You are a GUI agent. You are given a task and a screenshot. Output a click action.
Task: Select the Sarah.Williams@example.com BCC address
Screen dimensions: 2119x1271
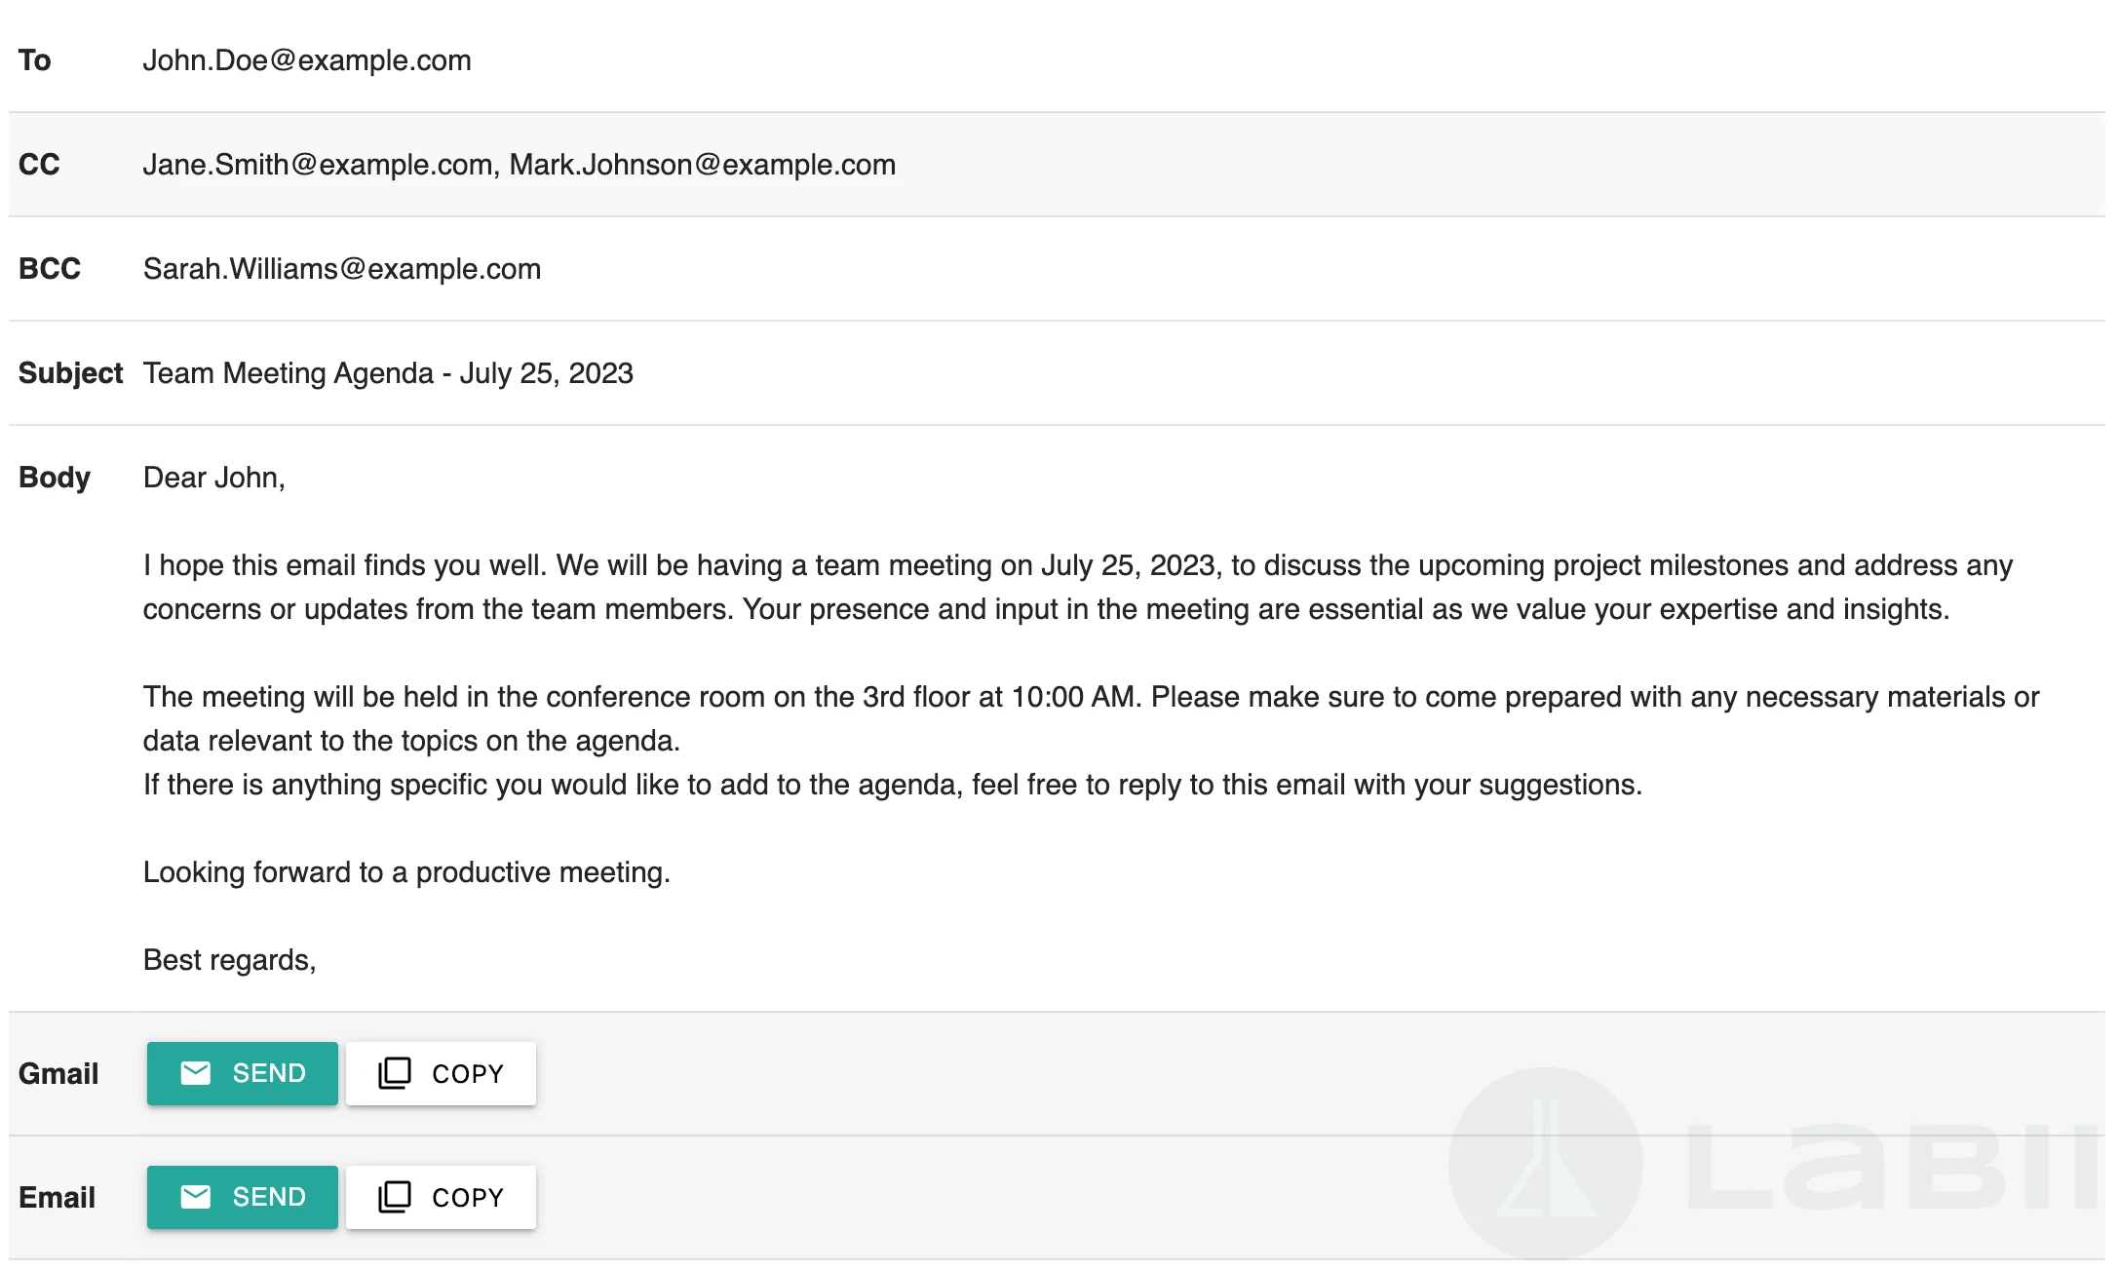342,269
